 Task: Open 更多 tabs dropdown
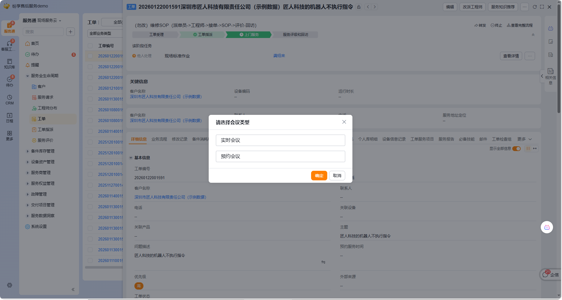(x=524, y=139)
